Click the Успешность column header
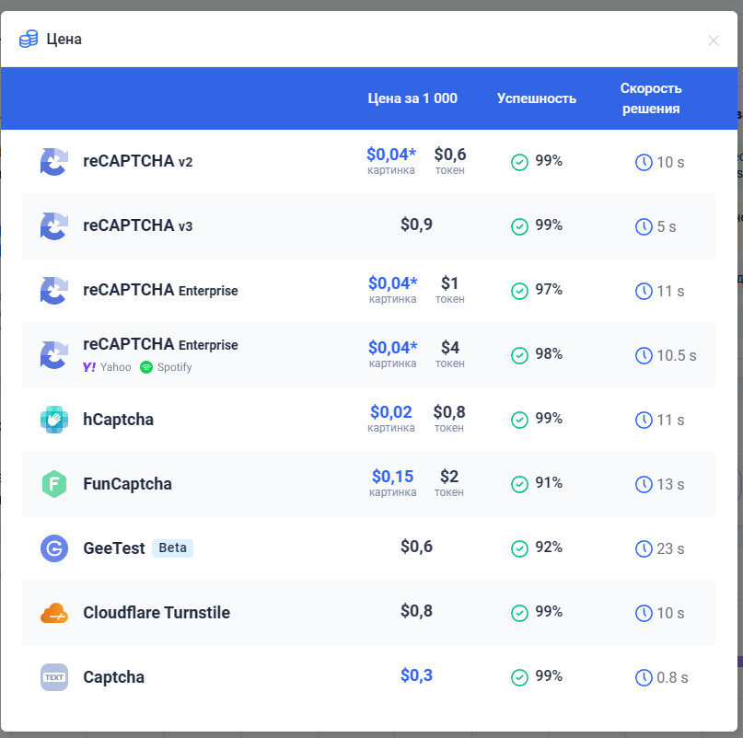743x738 pixels. click(x=537, y=98)
